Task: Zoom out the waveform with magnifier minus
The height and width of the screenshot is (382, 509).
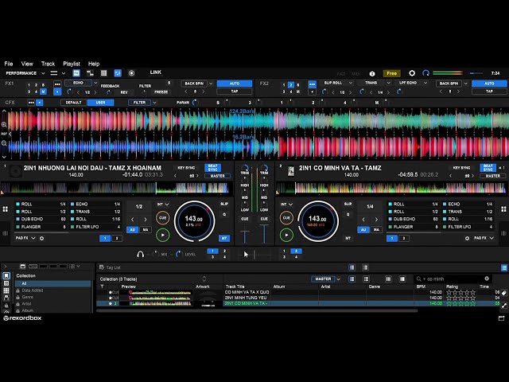Action: tap(4, 143)
